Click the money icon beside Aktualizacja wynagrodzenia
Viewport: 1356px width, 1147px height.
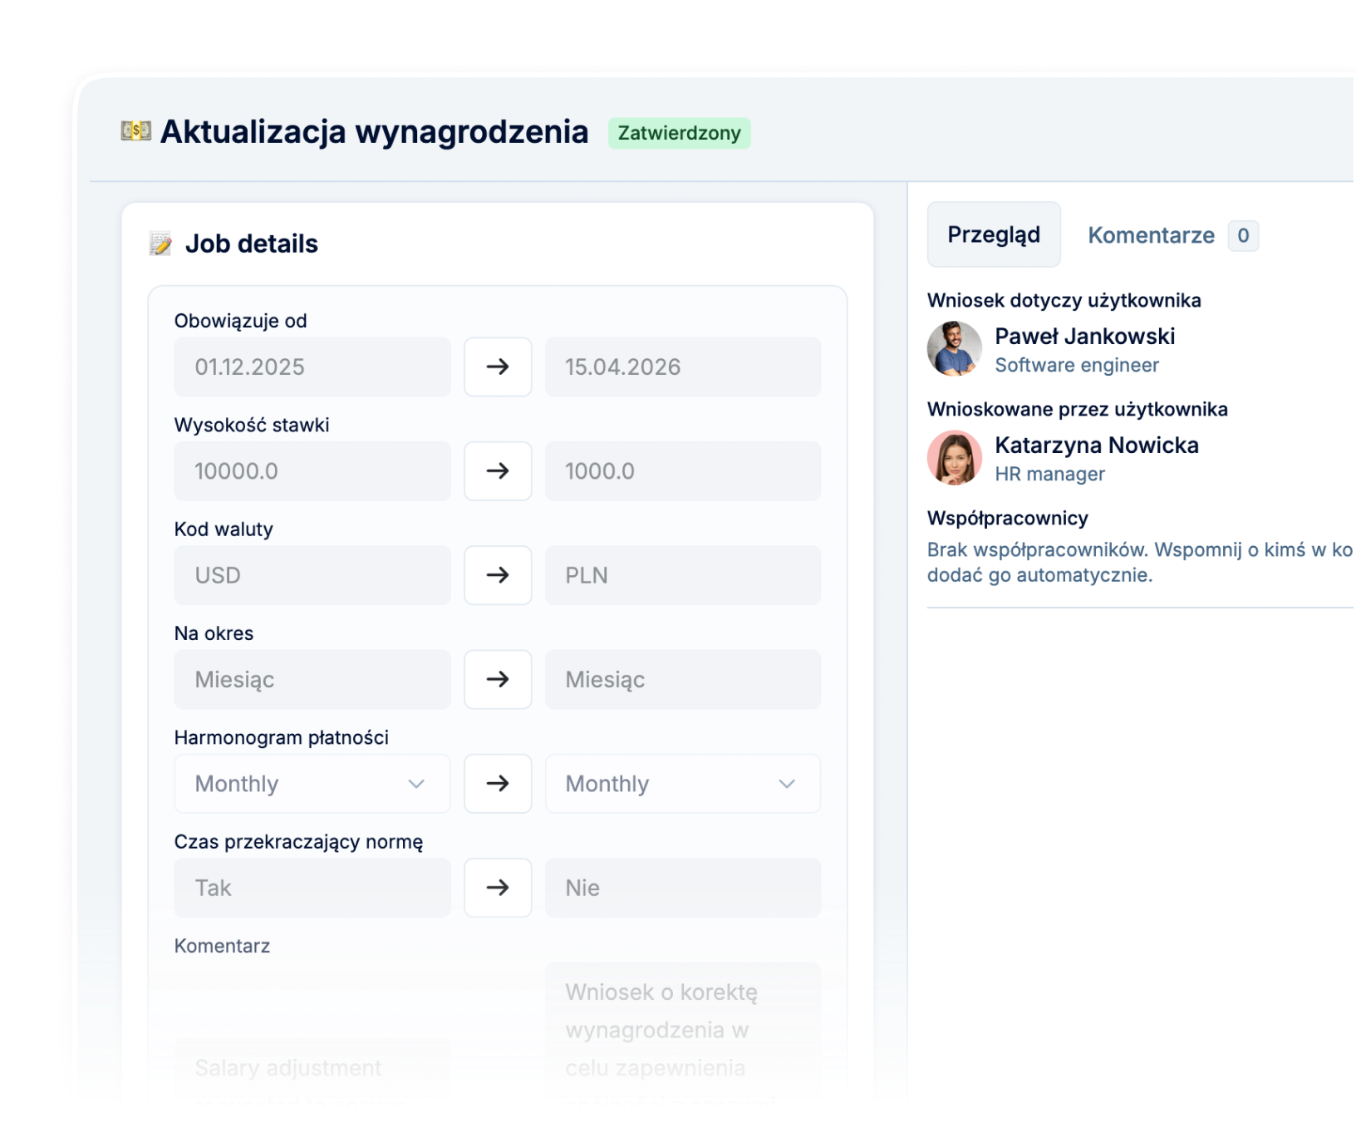[x=135, y=131]
